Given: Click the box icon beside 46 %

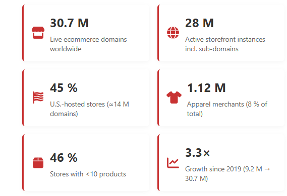Looking at the screenshot, I should pyautogui.click(x=38, y=162).
